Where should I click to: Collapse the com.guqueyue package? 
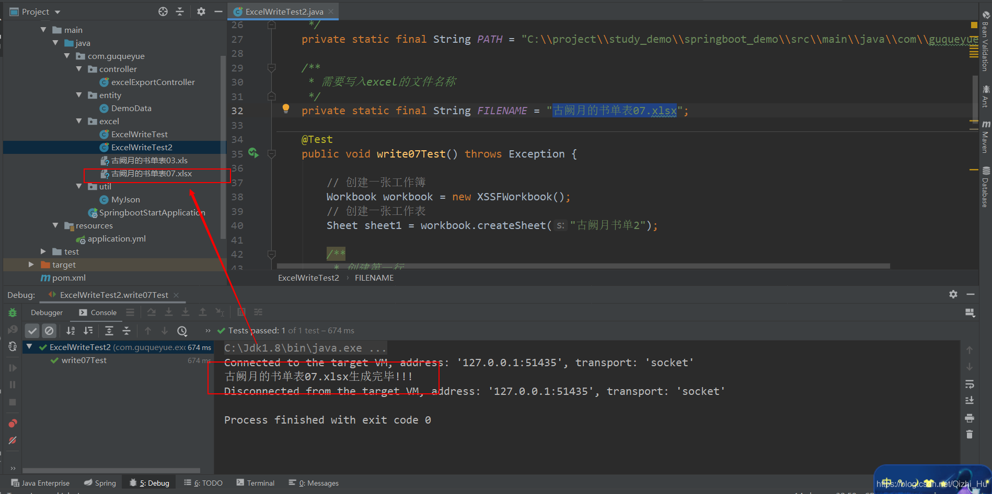(x=67, y=56)
